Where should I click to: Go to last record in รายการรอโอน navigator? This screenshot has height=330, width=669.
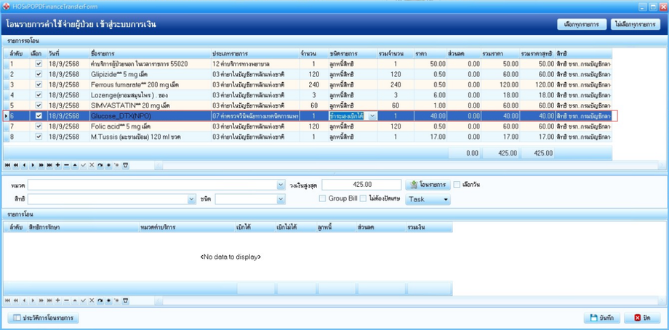[49, 164]
